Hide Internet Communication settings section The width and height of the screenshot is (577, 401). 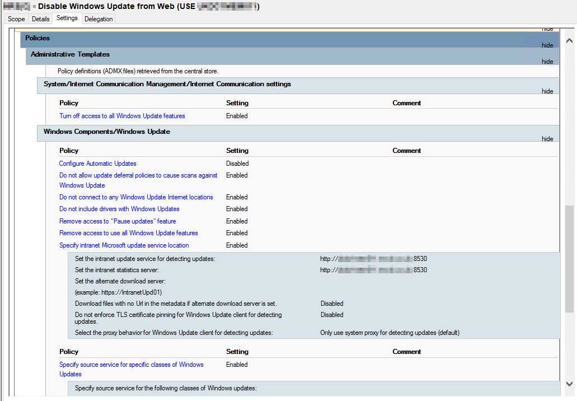click(547, 91)
